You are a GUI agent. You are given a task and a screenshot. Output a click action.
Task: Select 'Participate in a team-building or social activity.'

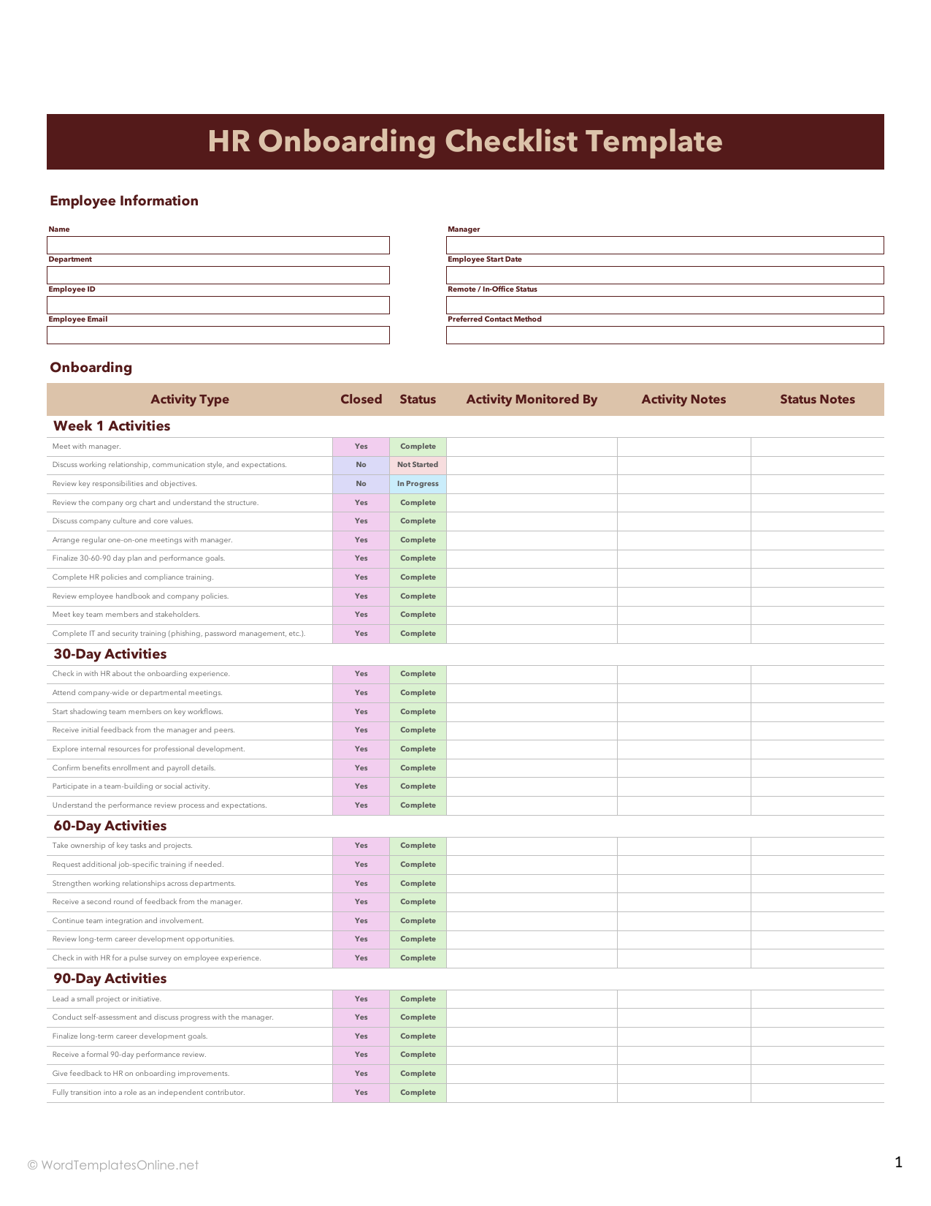coord(131,786)
